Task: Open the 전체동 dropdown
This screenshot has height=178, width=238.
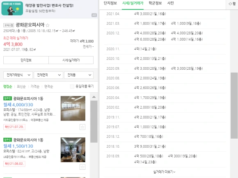Action: point(79,75)
